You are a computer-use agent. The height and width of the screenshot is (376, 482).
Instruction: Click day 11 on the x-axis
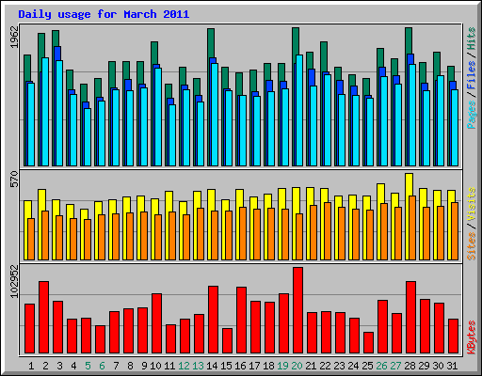(x=169, y=366)
